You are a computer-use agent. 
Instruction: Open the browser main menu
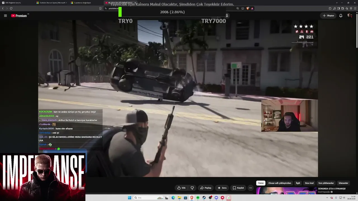click(x=355, y=8)
